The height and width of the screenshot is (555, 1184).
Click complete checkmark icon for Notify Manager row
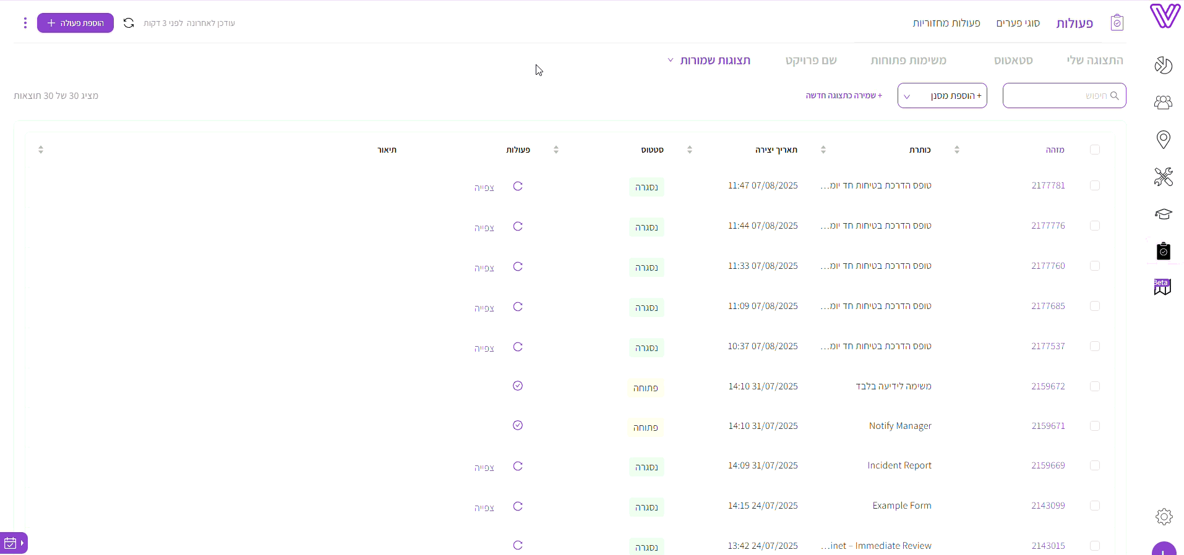tap(518, 425)
